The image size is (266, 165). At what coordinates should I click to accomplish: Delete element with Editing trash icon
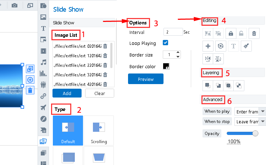pyautogui.click(x=254, y=34)
